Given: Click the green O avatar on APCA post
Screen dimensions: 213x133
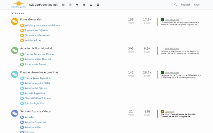Looking at the screenshot, I should pos(162,73).
